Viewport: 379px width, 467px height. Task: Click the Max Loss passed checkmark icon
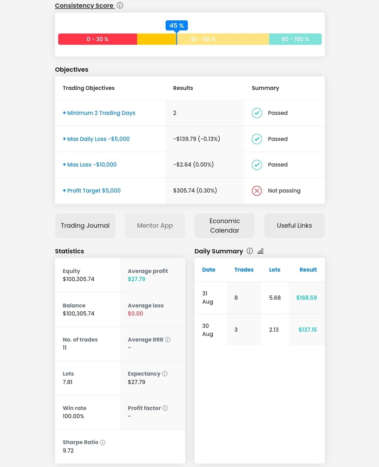(x=257, y=164)
